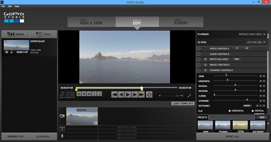Toggle loop playback icon
The width and height of the screenshot is (271, 142).
point(149,95)
